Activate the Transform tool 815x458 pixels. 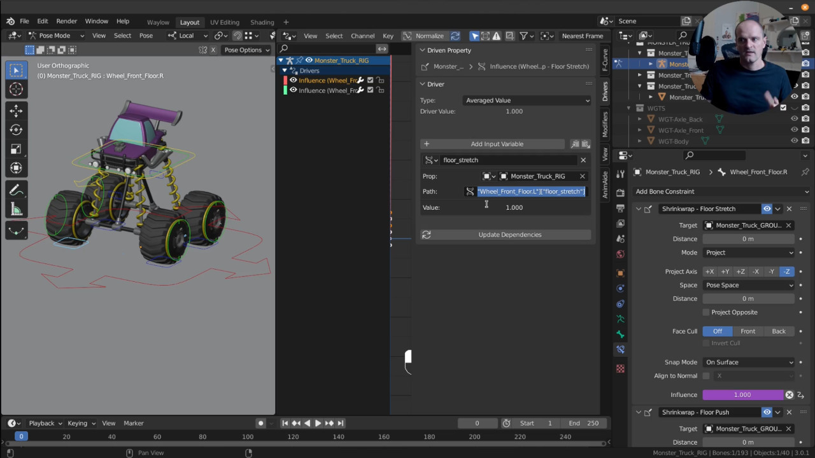16,168
